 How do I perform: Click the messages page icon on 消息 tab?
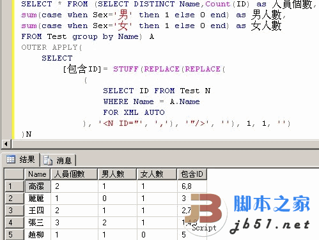coord(48,160)
